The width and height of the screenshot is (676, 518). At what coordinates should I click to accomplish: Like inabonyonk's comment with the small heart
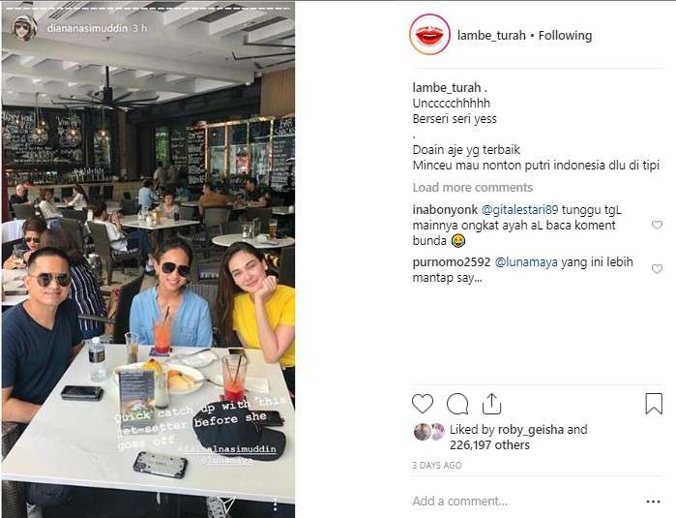coord(657,225)
